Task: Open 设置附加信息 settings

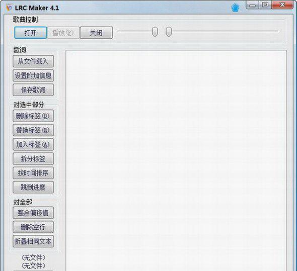Action: pyautogui.click(x=33, y=75)
